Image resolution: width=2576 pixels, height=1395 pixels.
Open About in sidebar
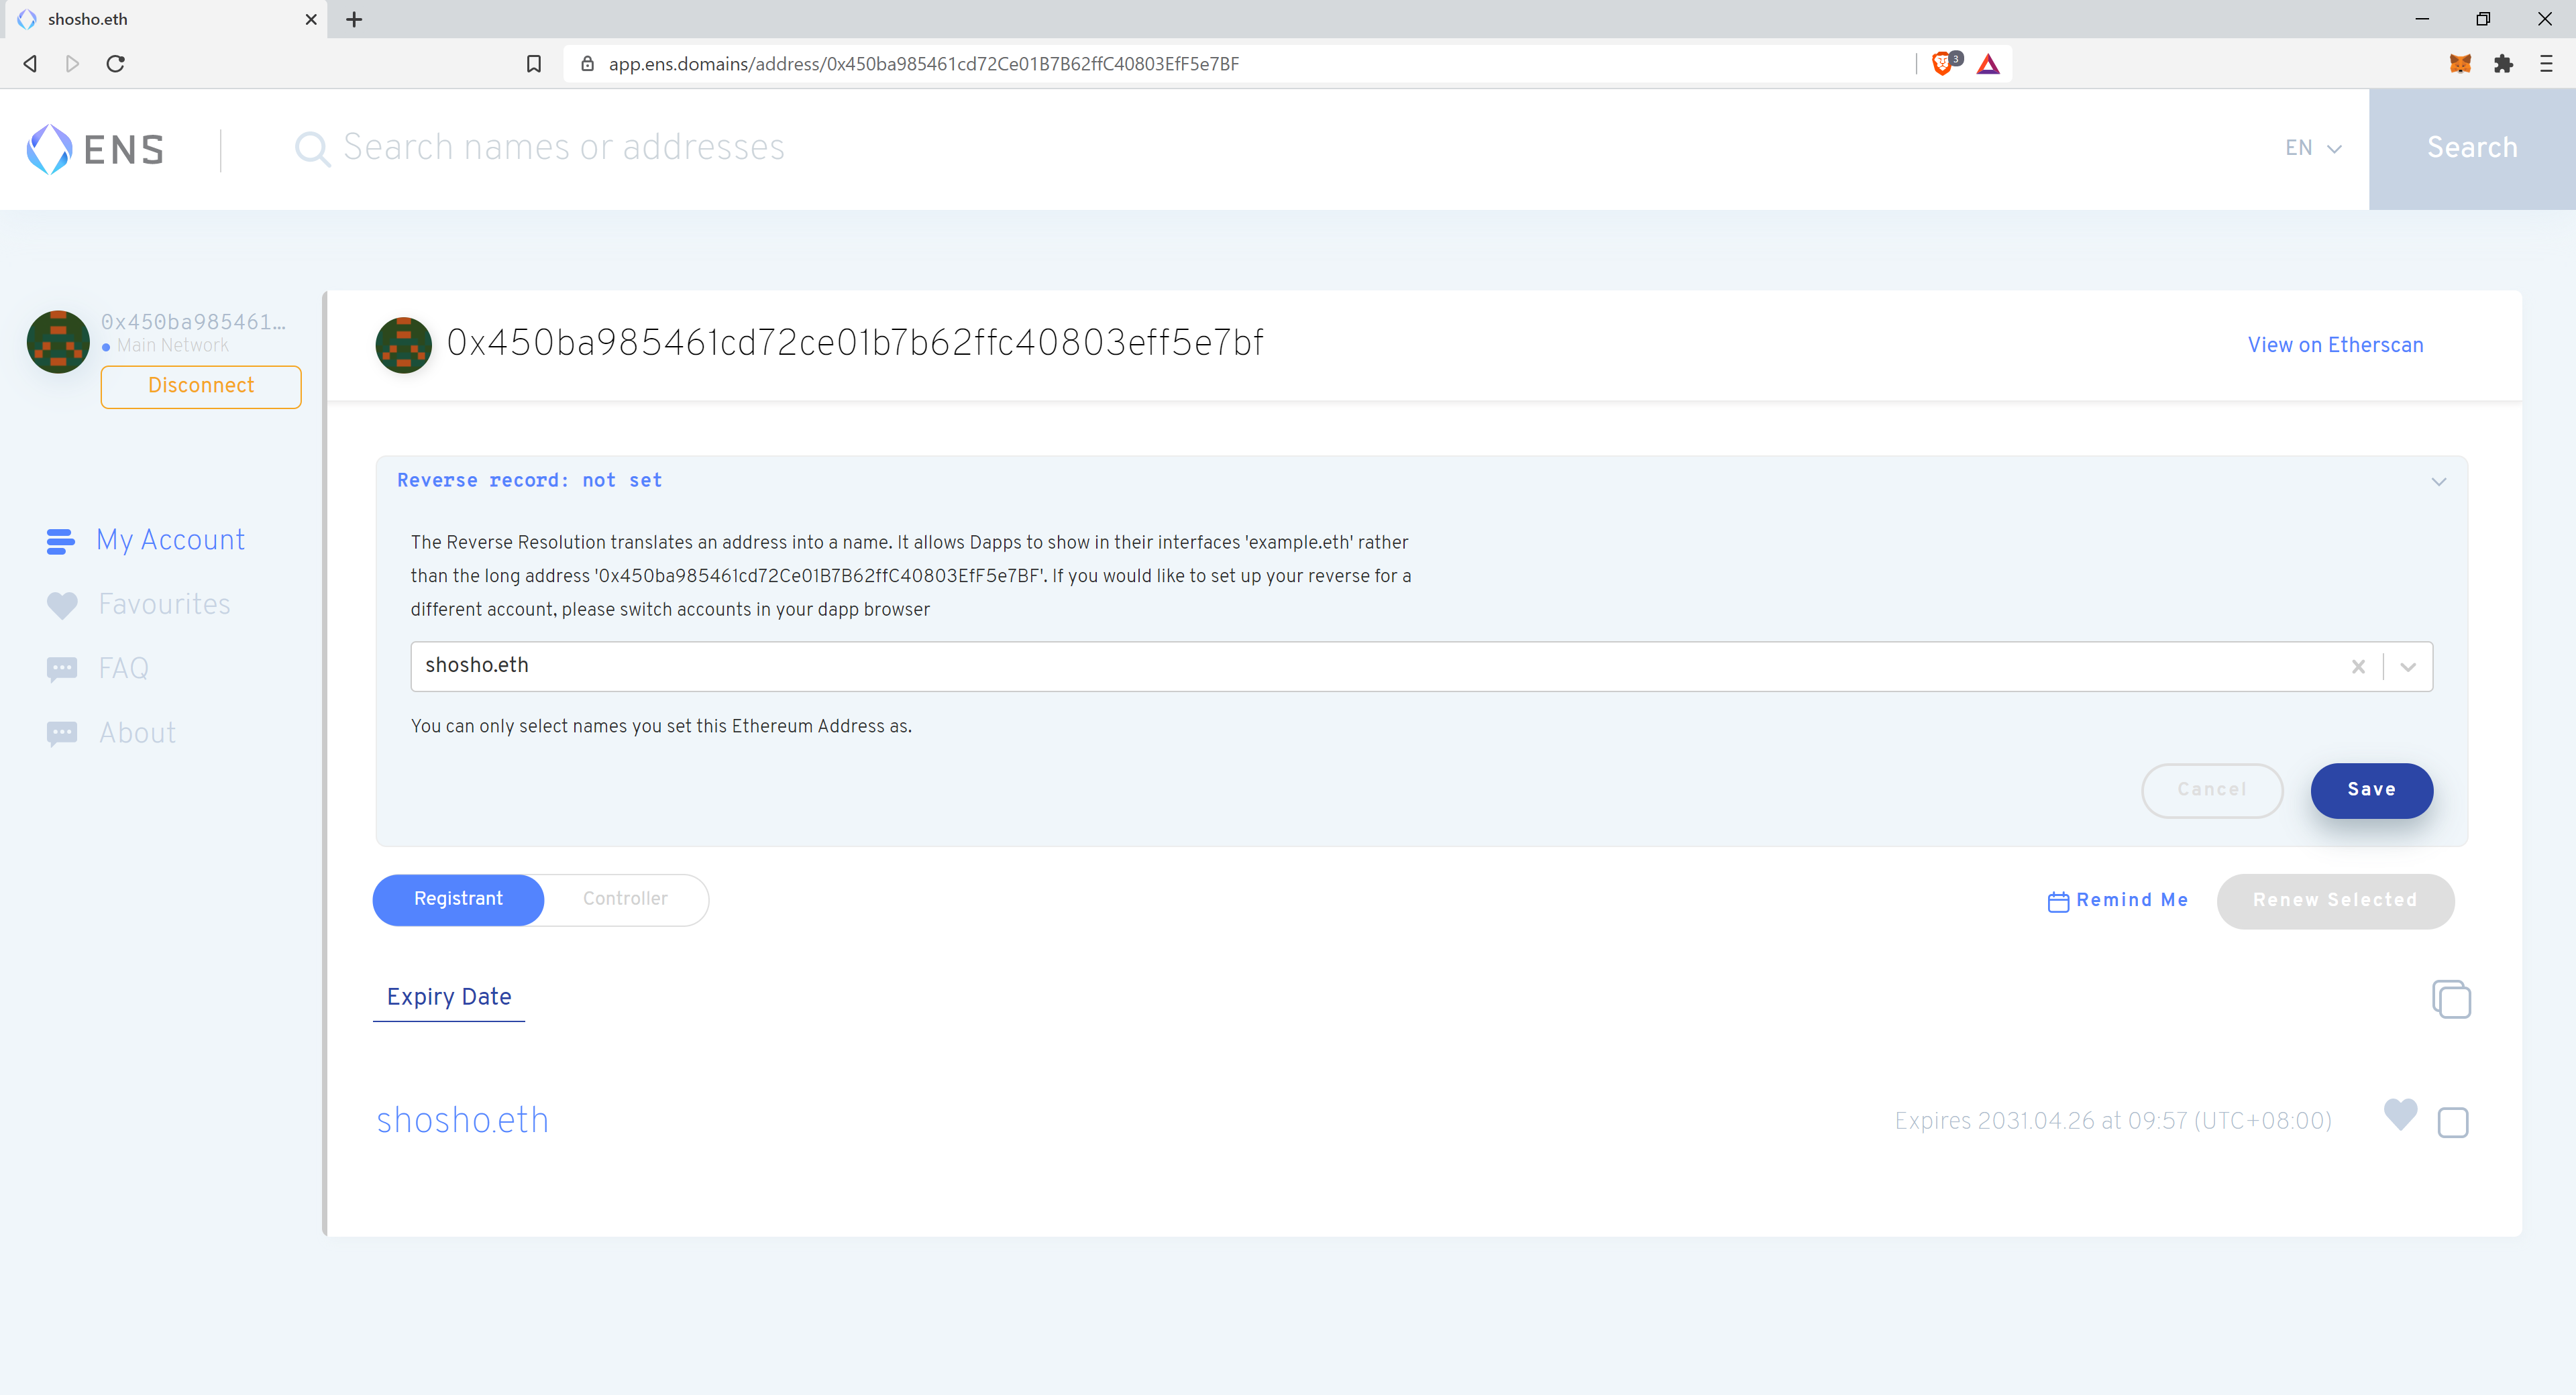point(137,733)
